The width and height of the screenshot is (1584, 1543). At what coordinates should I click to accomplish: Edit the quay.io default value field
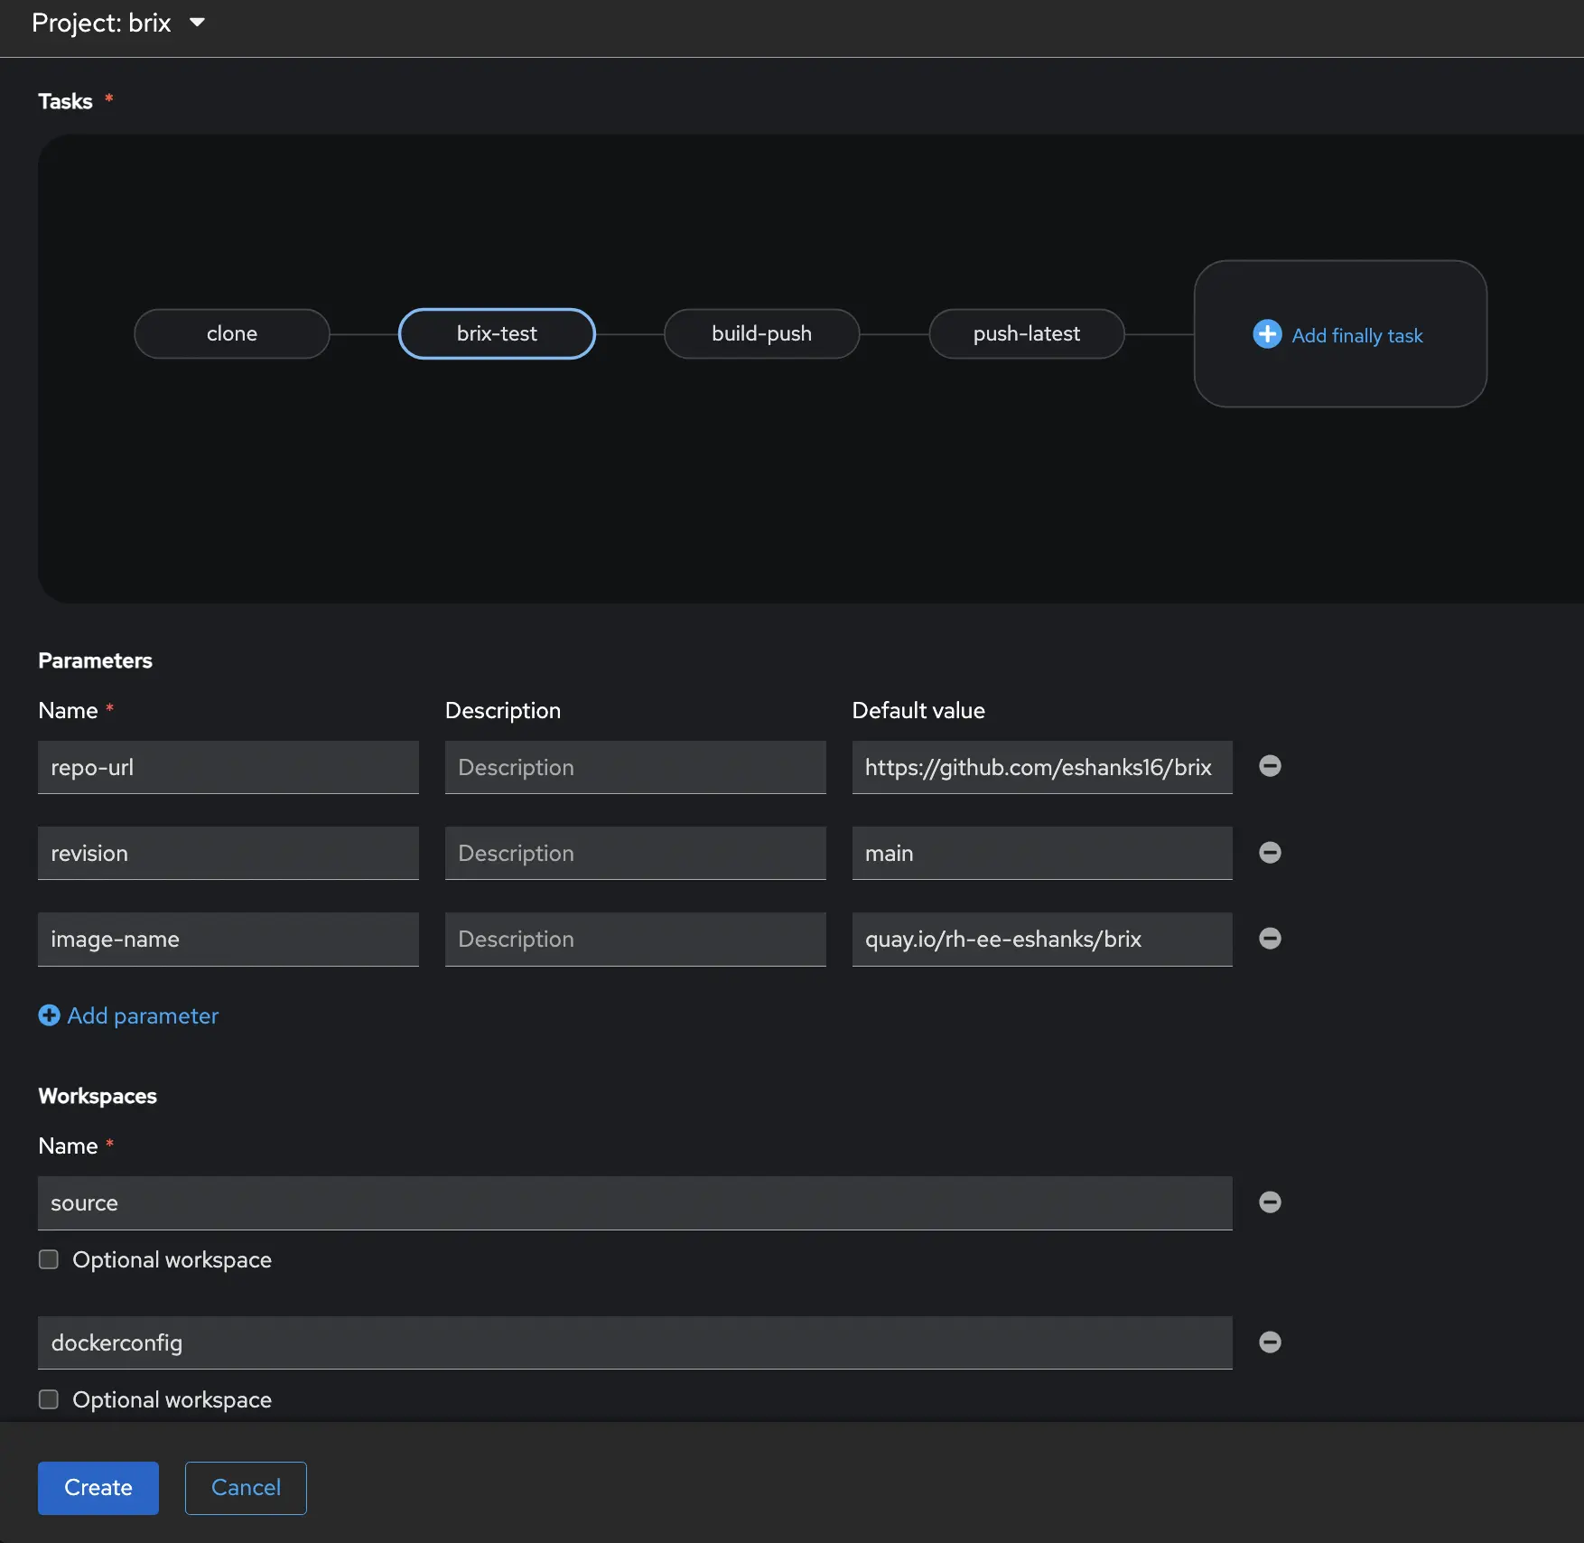(1042, 939)
